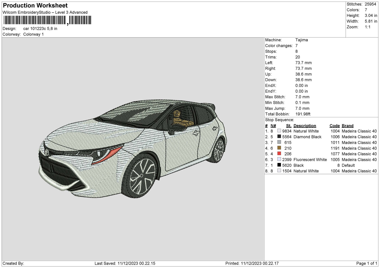Image resolution: width=380 pixels, height=268 pixels.
Task: Click the Fluorescent White 2399 swatch
Action: tap(279, 160)
